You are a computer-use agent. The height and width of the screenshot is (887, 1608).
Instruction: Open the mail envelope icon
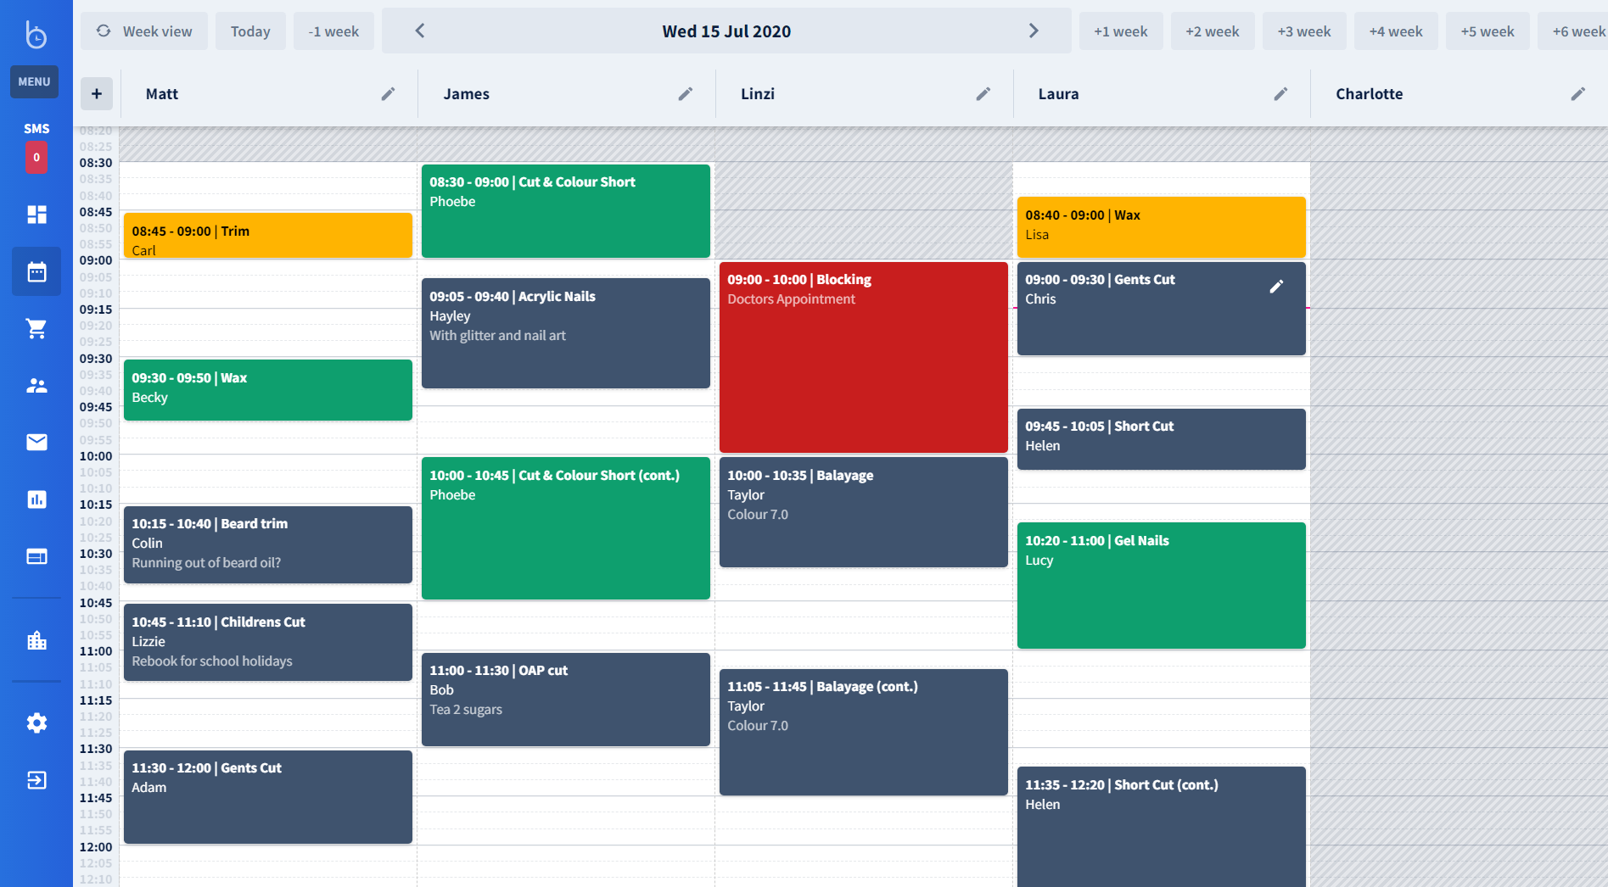coord(36,442)
